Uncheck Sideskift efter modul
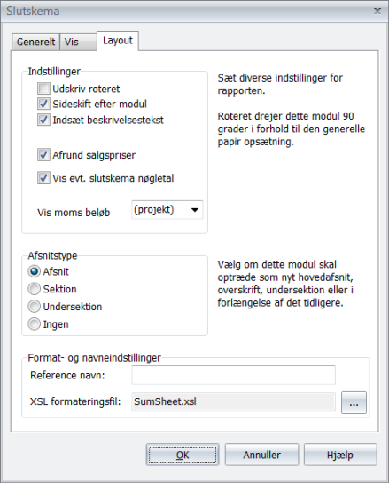 [x=43, y=104]
